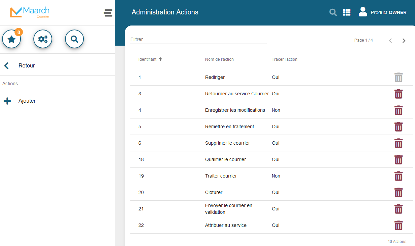Go to next page of actions
The width and height of the screenshot is (415, 246).
click(x=404, y=41)
